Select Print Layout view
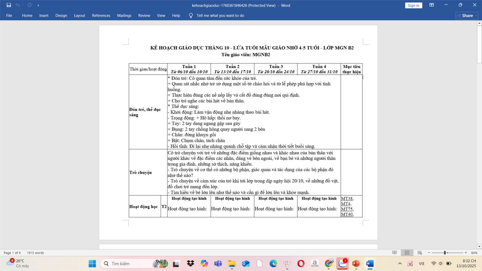This screenshot has width=482, height=271. (x=407, y=253)
